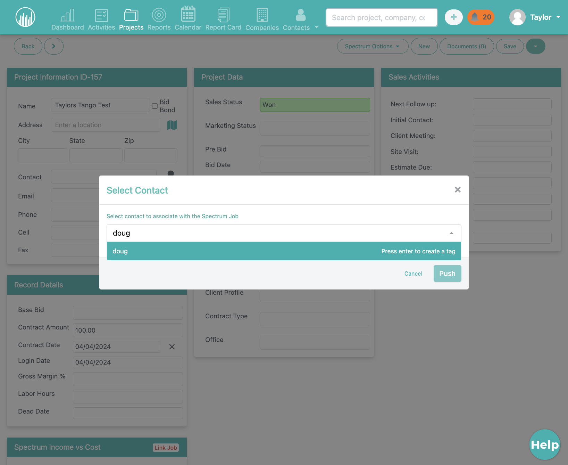Screen dimensions: 568x465
Task: Click the app logo icon
Action: pos(25,17)
